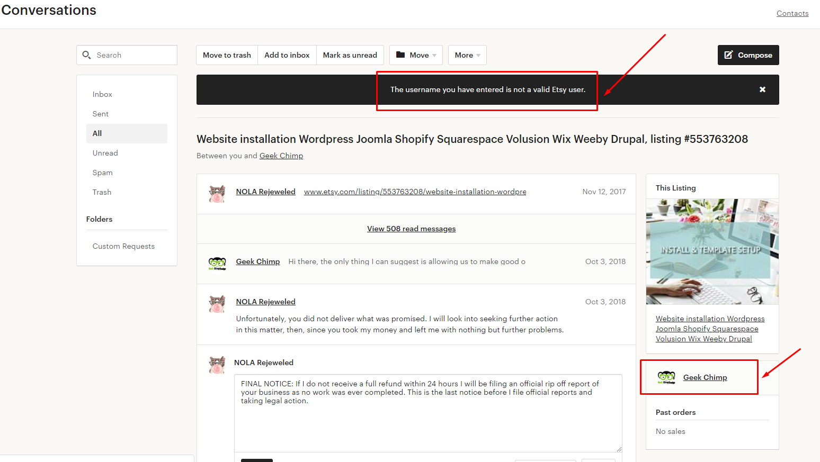The height and width of the screenshot is (462, 820).
Task: Open the Contacts link
Action: pos(792,13)
